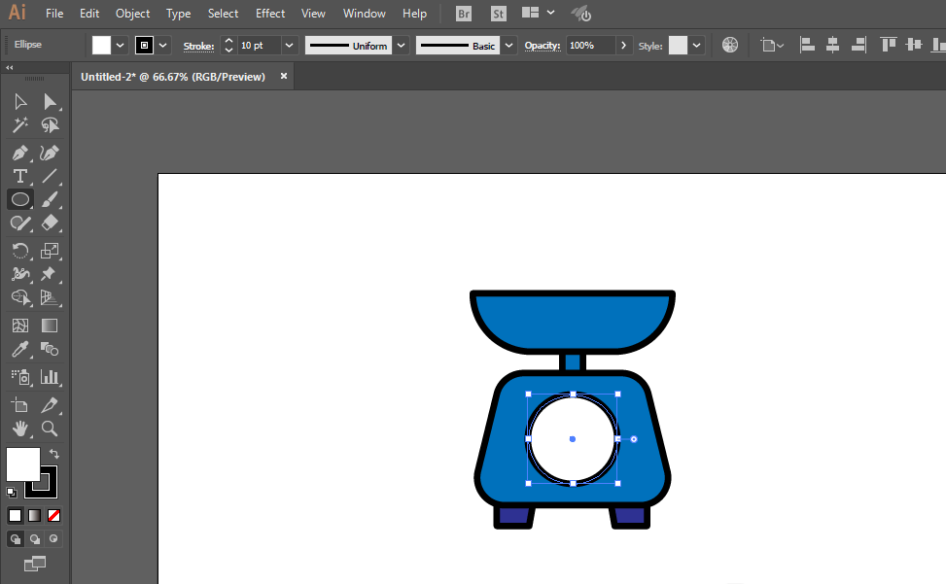Image resolution: width=946 pixels, height=584 pixels.
Task: Align selection to vertical center
Action: click(x=914, y=46)
